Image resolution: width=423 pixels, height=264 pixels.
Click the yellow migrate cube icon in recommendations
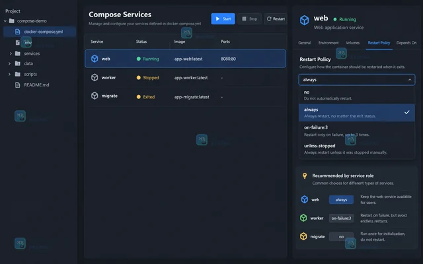click(x=303, y=236)
